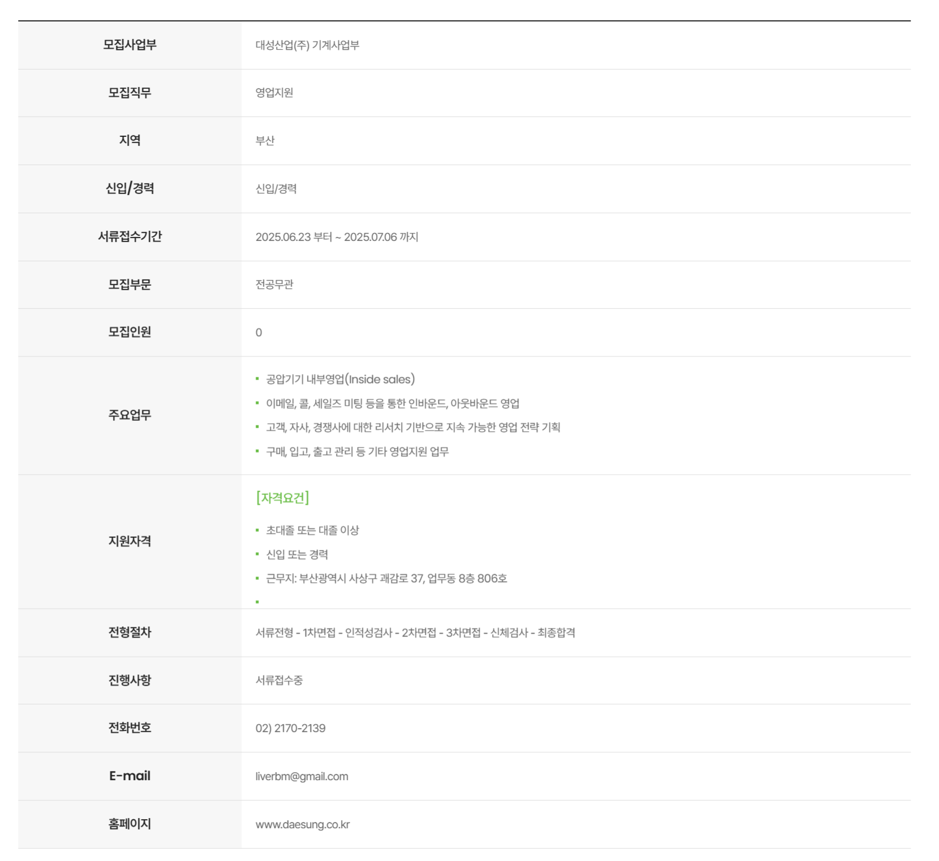The width and height of the screenshot is (939, 861).
Task: Click the 서류접수중 status text
Action: click(279, 680)
